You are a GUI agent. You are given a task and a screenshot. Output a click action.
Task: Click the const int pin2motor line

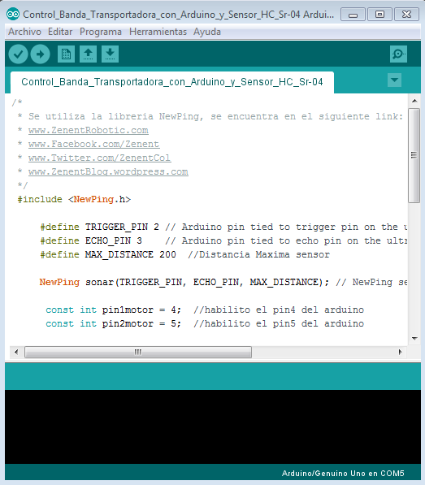coord(205,323)
